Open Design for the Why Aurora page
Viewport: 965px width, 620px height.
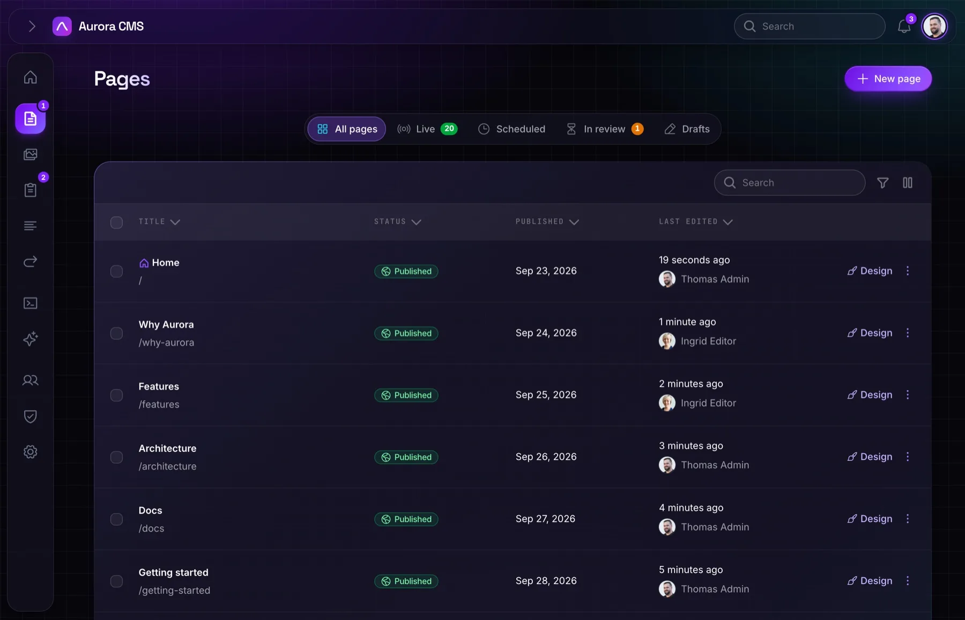coord(870,333)
